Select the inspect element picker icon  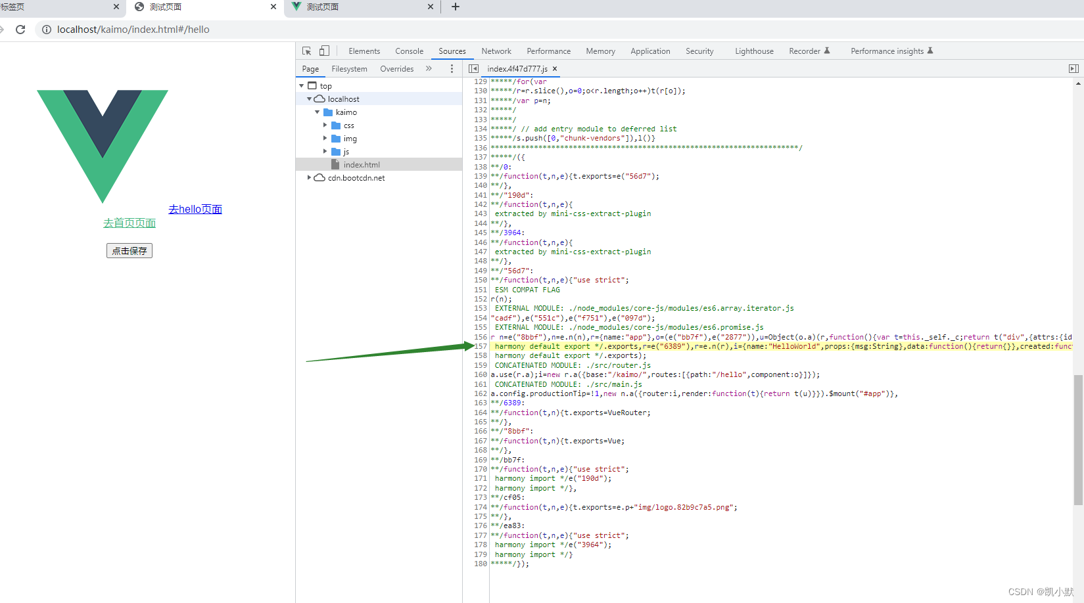click(306, 51)
